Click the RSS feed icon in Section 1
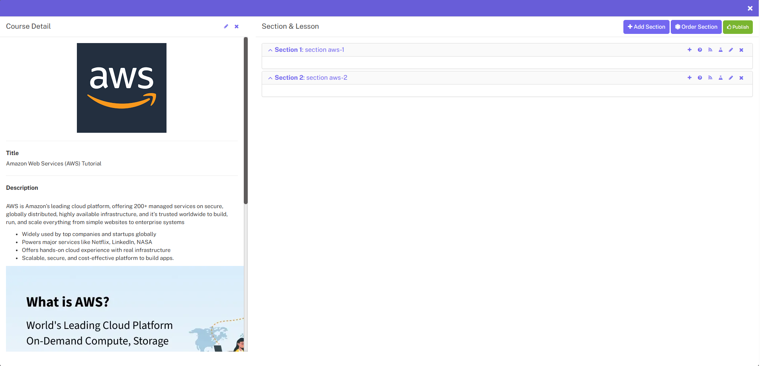 [710, 50]
